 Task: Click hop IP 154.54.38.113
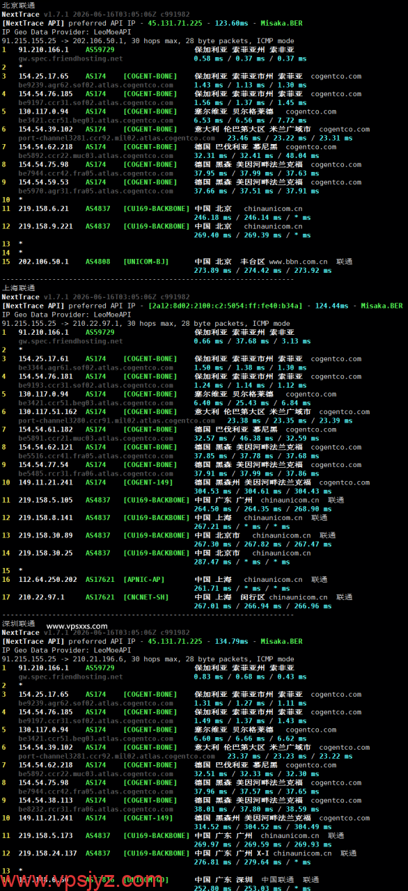point(45,801)
